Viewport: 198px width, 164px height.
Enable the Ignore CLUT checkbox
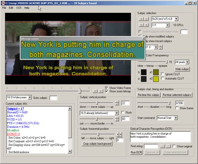(163, 74)
